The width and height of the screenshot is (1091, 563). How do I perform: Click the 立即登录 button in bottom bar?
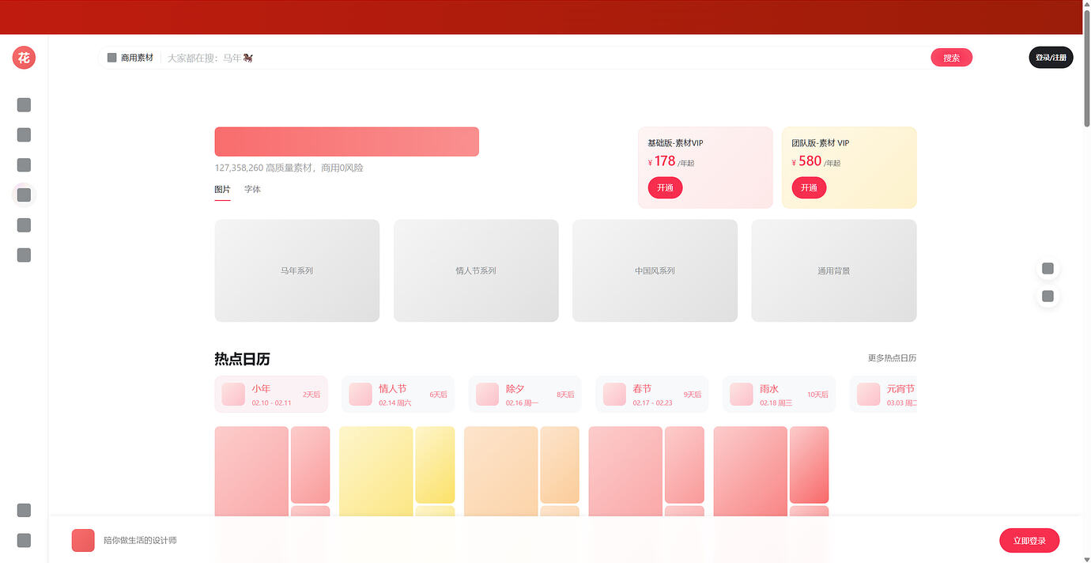click(1029, 541)
